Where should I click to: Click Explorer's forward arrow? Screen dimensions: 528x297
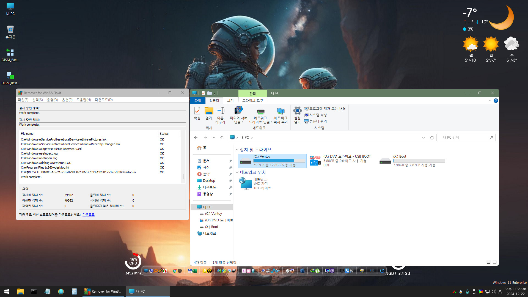click(205, 137)
